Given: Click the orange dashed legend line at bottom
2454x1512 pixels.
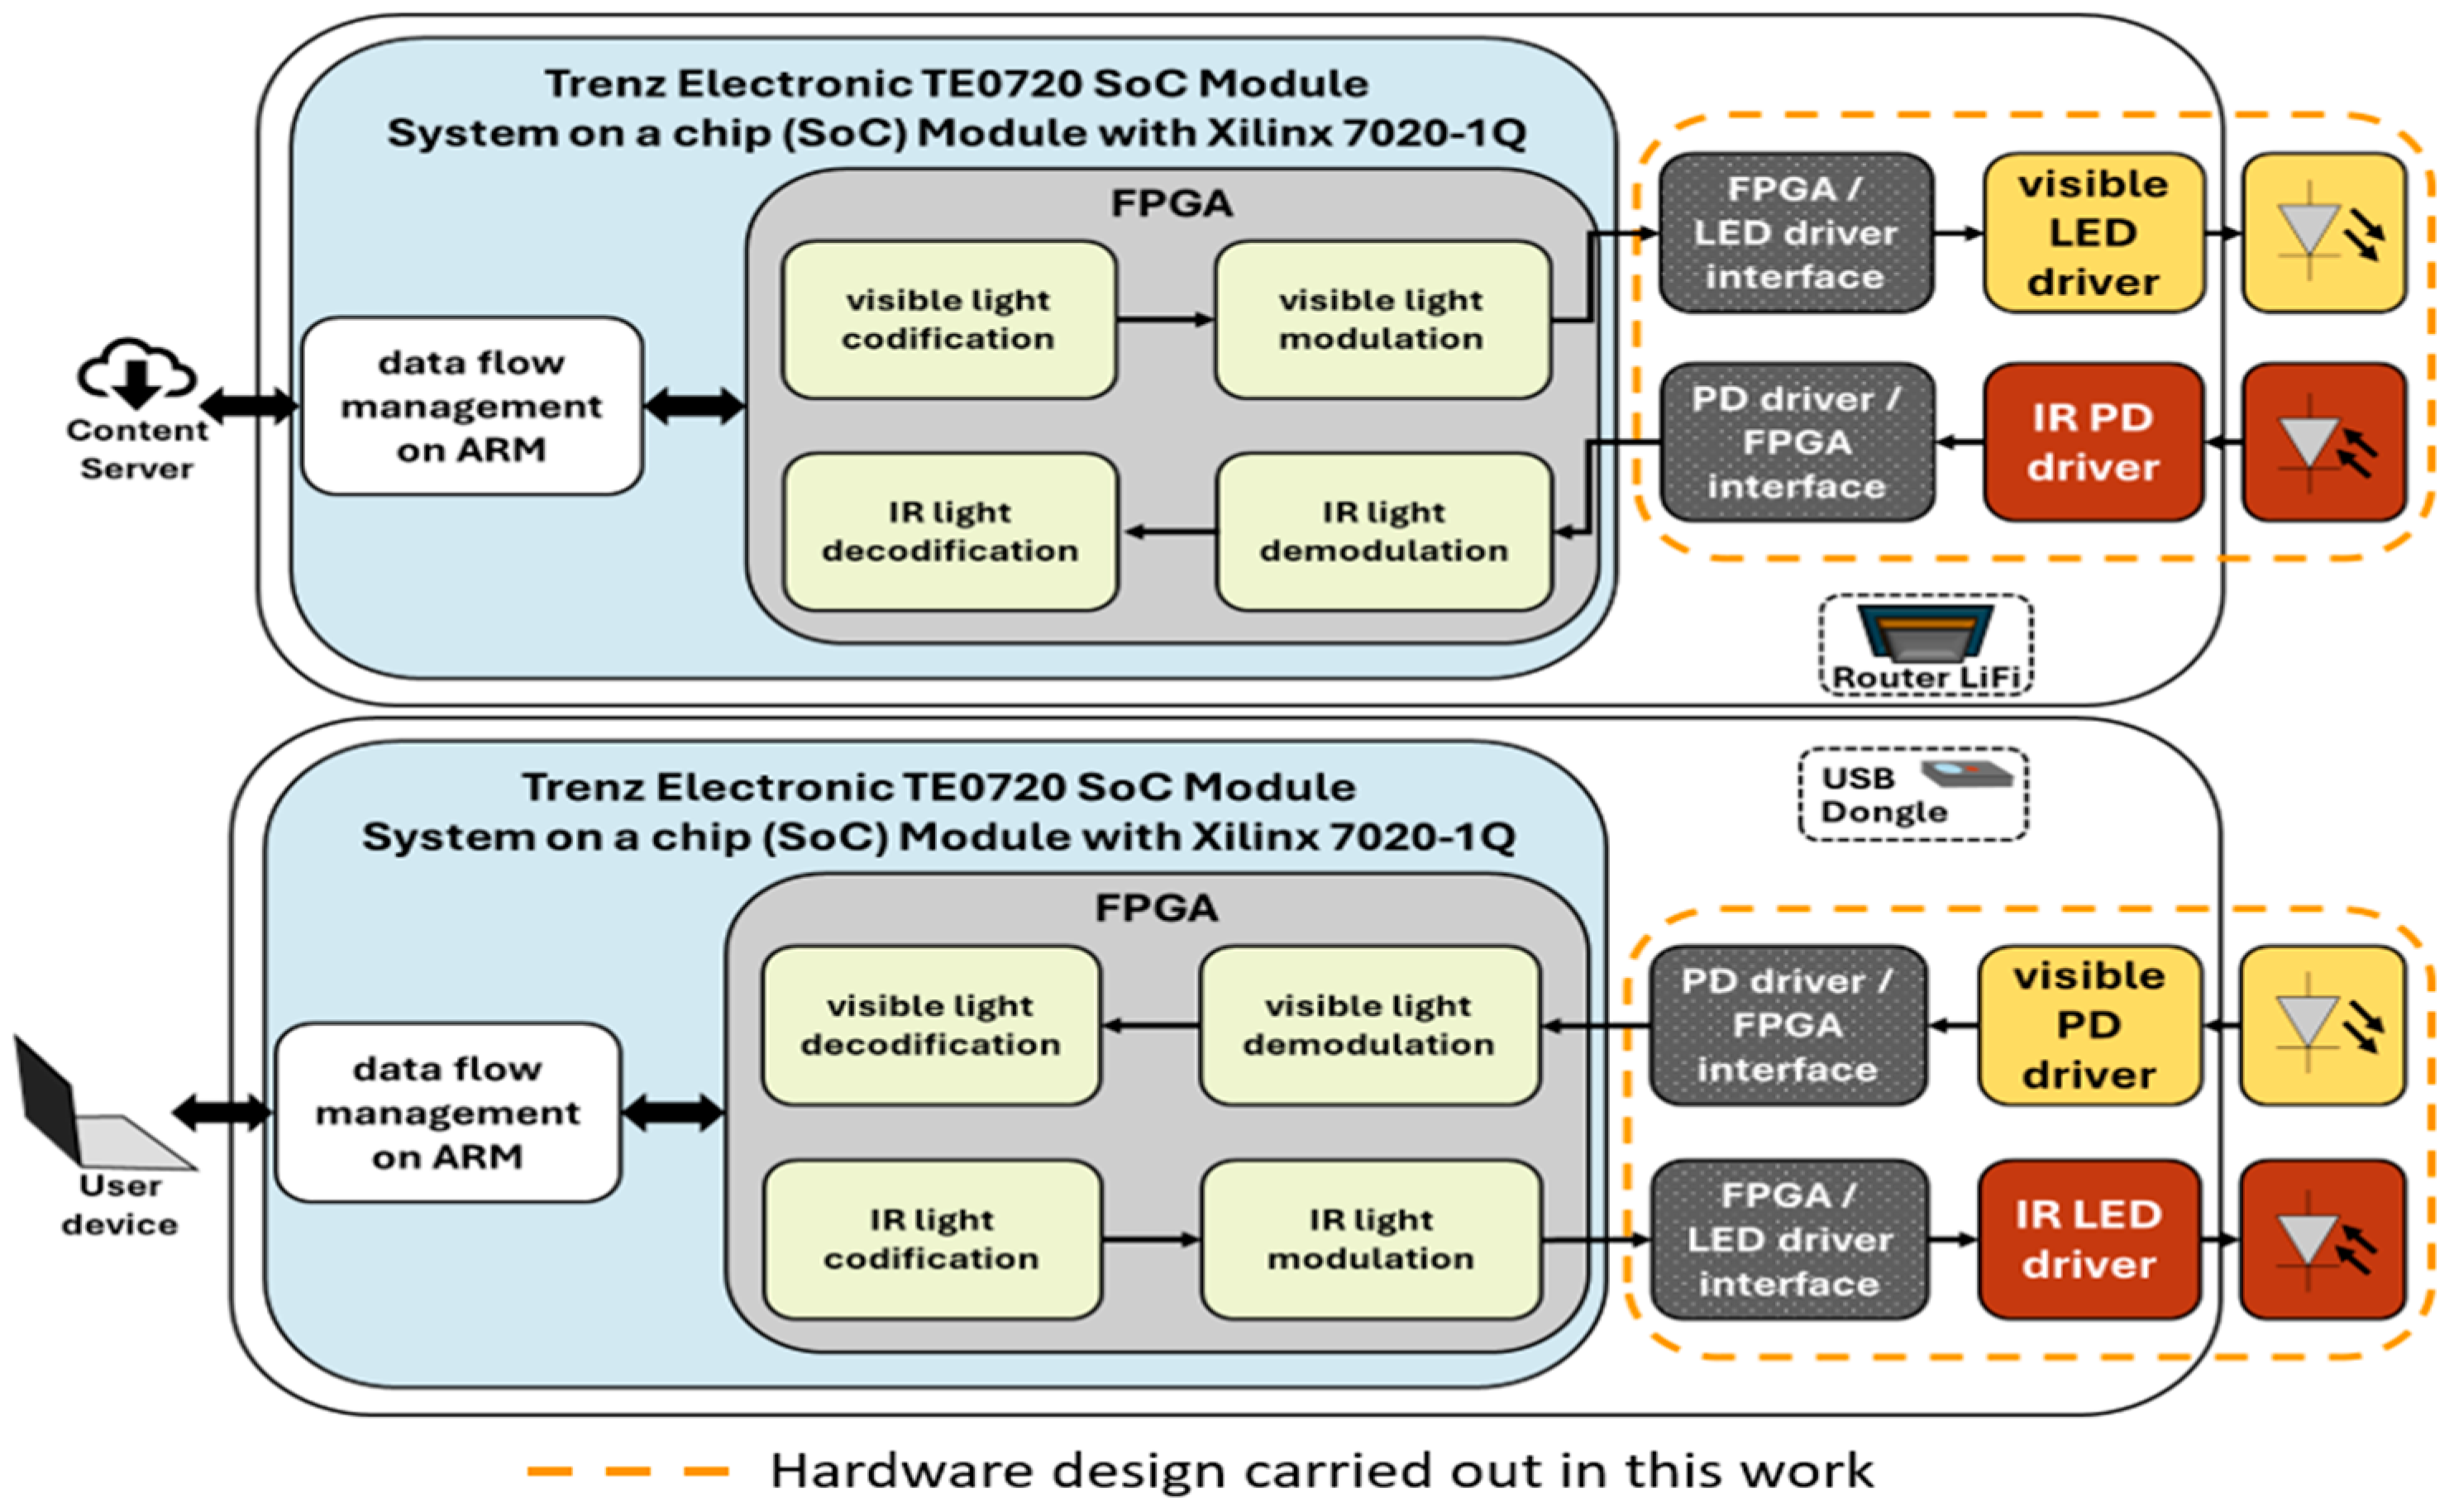Looking at the screenshot, I should click(x=628, y=1471).
